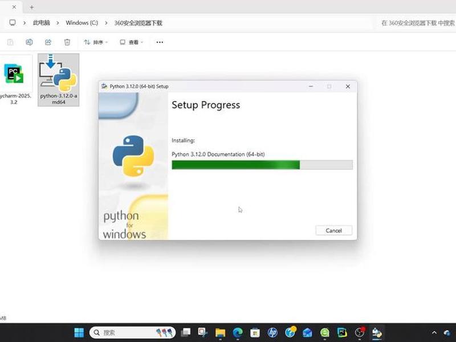Screen dimensions: 456x342
Task: Expand chevron after Windows (C:) breadcrumb
Action: coord(106,23)
